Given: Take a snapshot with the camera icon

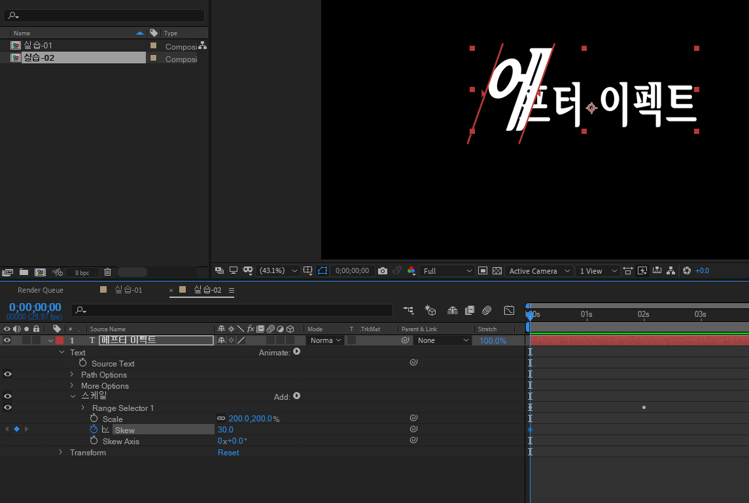Looking at the screenshot, I should coord(382,270).
